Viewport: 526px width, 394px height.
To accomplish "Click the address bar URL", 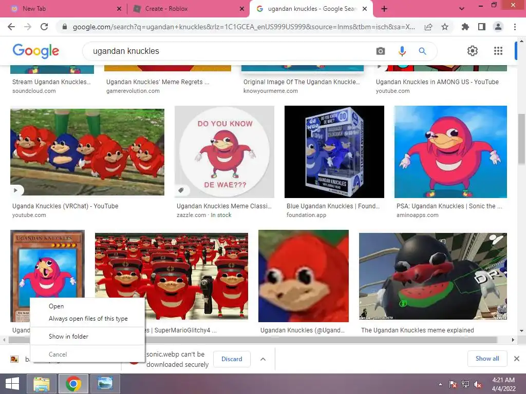I will coord(244,27).
